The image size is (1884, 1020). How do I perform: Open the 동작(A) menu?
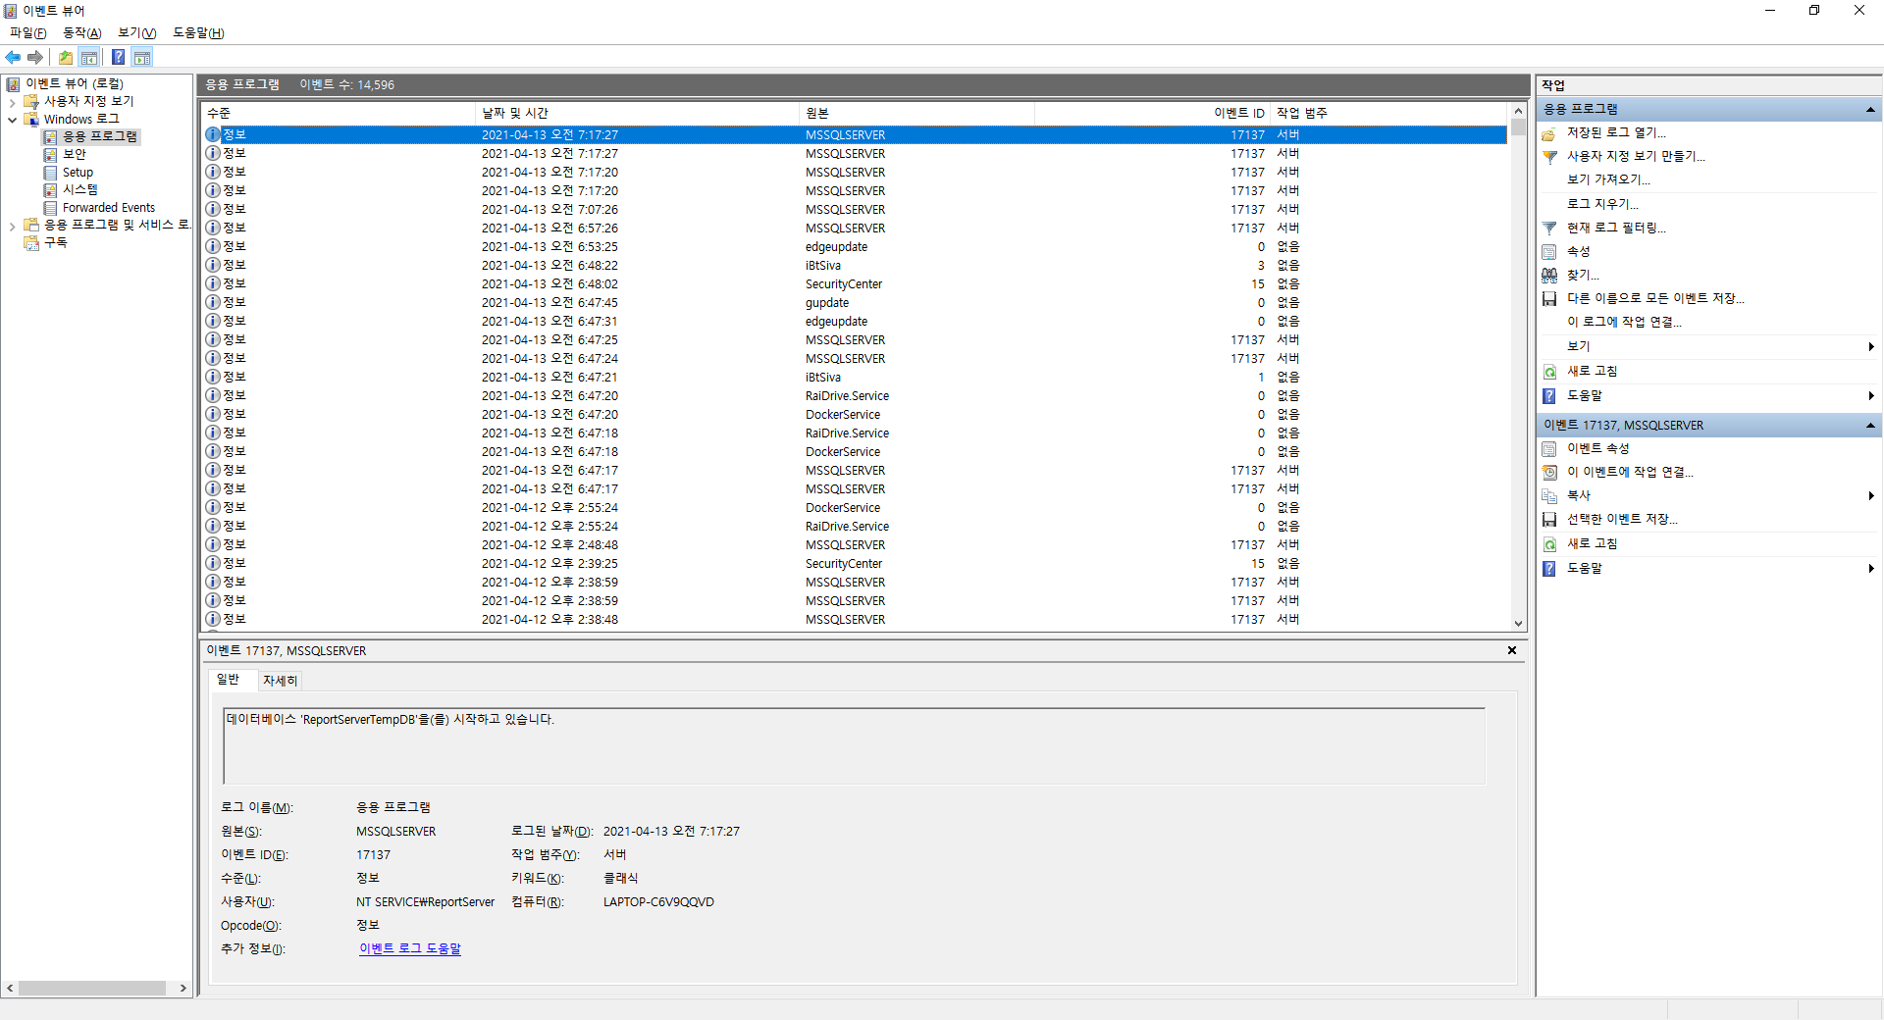tap(82, 33)
